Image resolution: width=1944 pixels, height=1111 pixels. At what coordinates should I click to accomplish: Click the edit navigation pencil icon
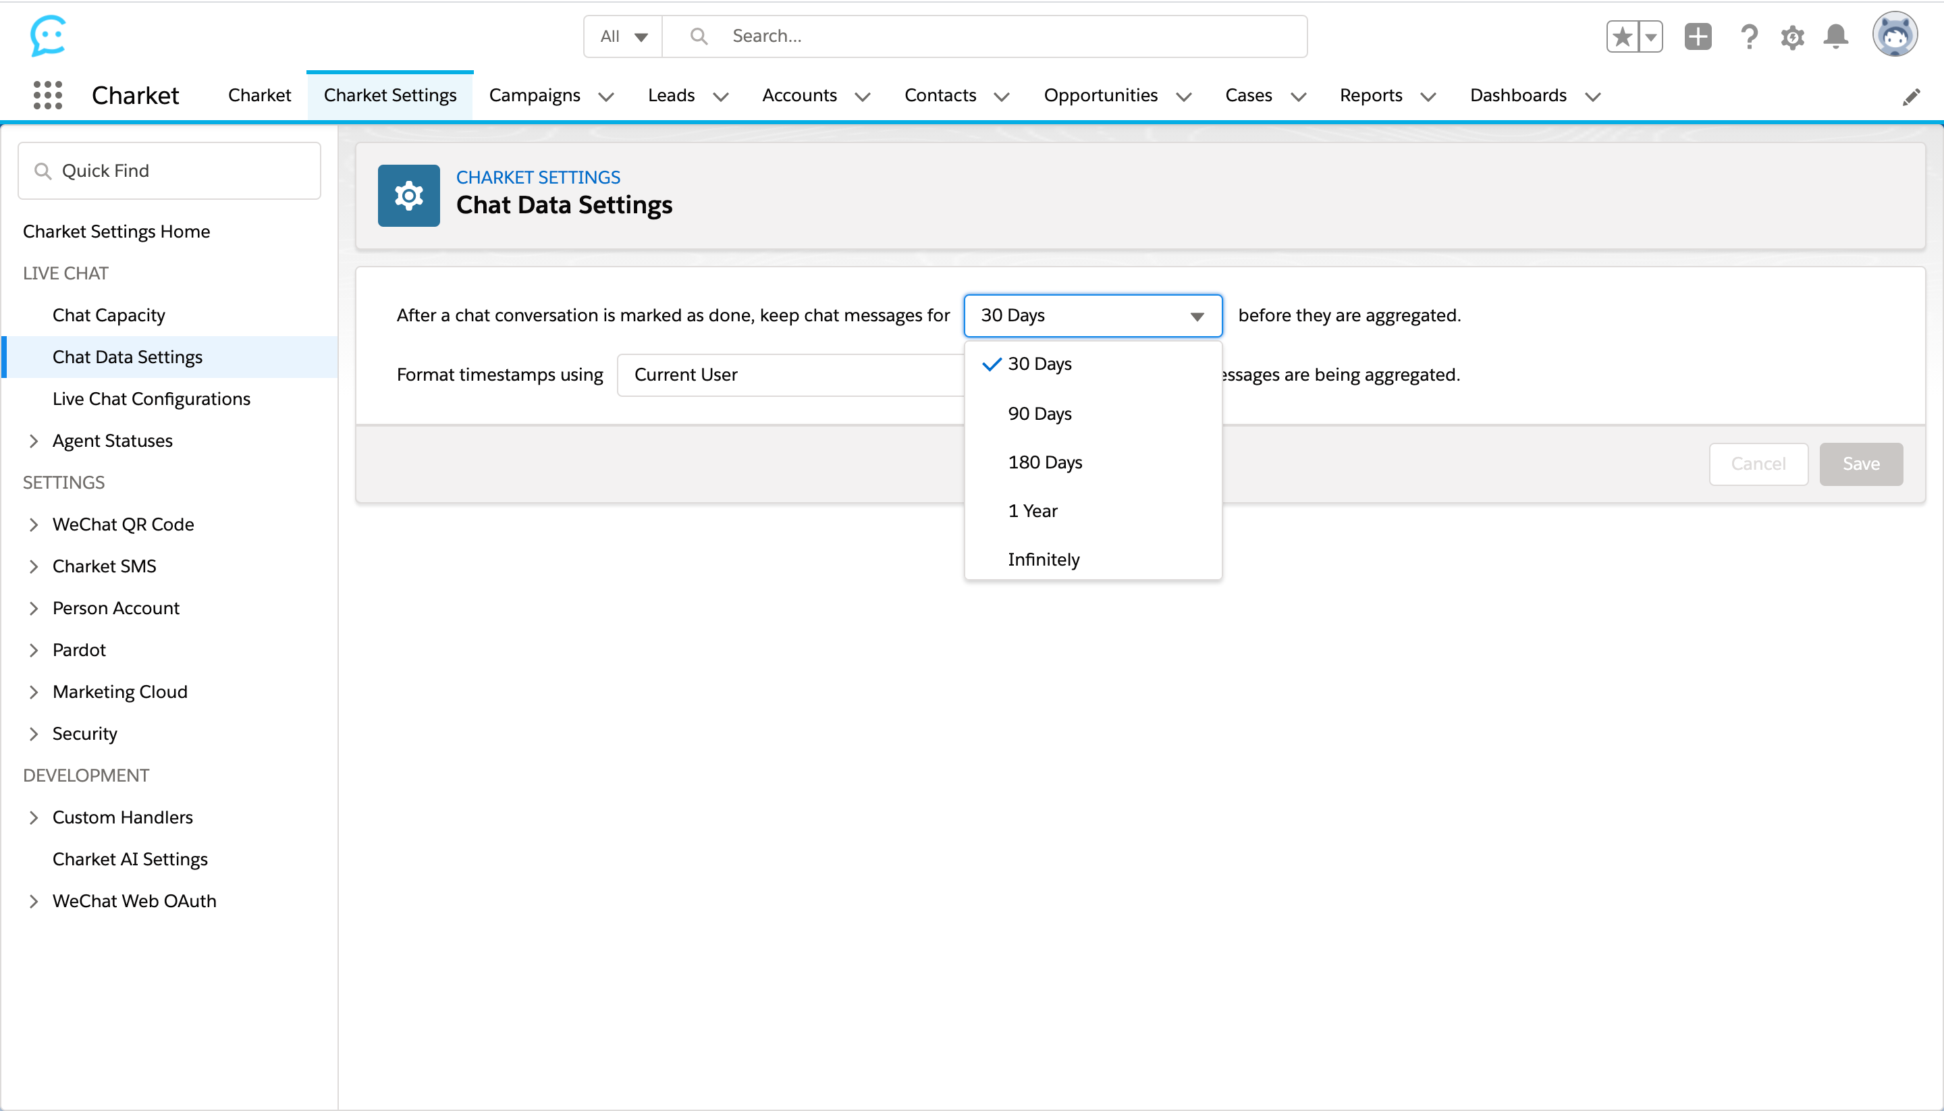tap(1910, 97)
